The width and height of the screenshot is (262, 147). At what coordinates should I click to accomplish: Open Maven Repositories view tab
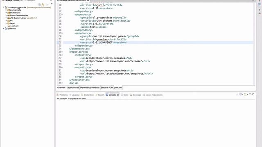(x=153, y=95)
